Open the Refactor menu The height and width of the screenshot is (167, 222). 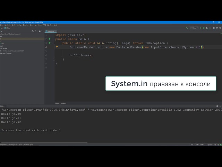point(26,25)
